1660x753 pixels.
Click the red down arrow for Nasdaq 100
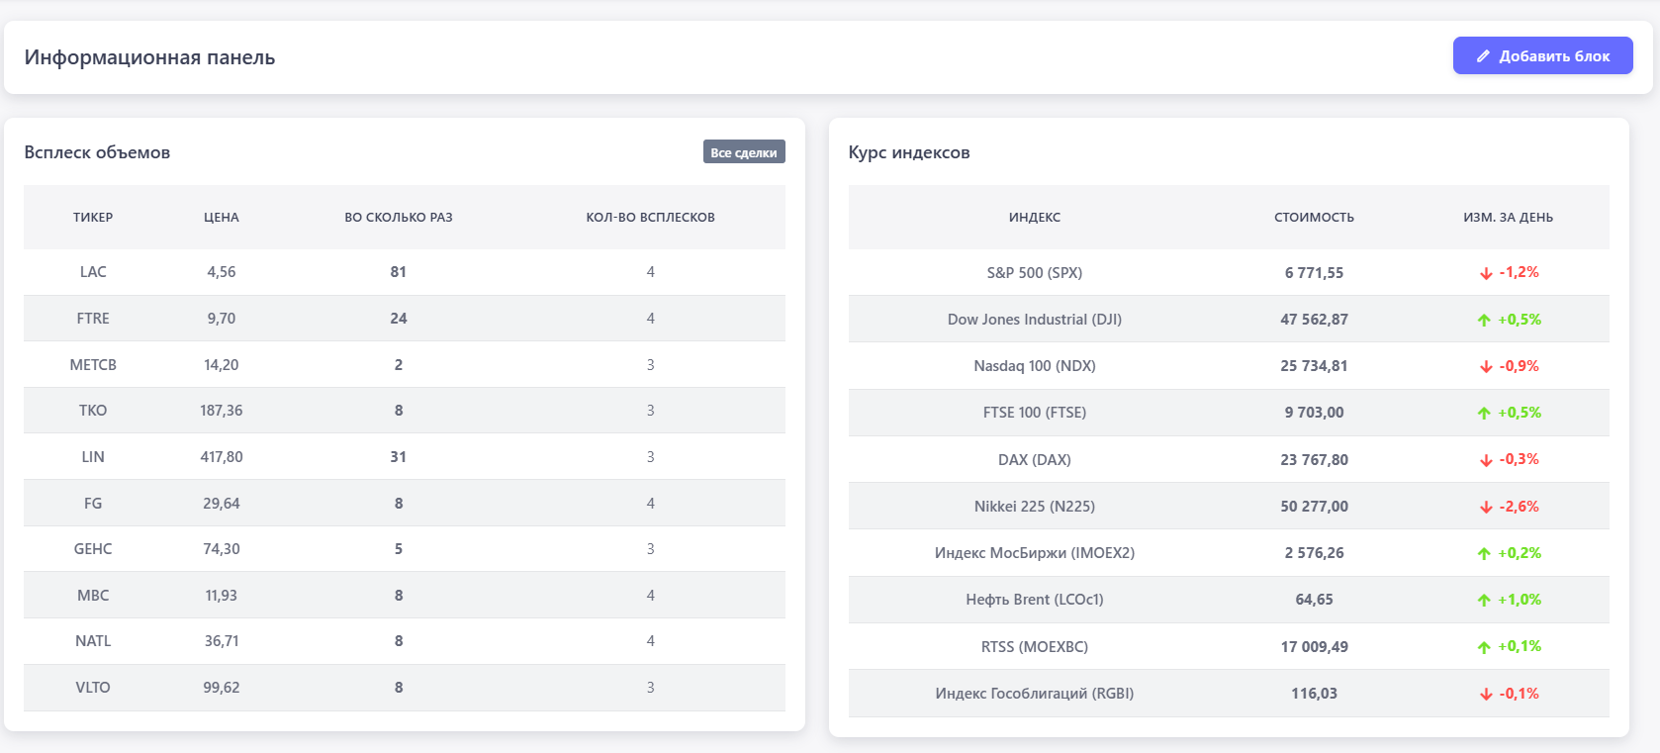tap(1486, 367)
